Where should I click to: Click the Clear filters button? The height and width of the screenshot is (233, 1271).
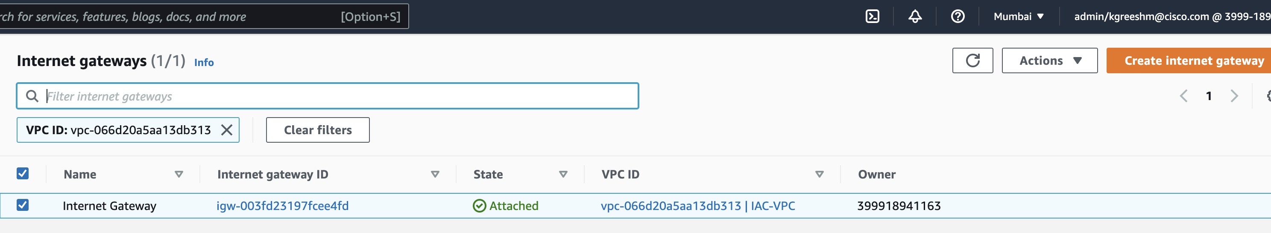[318, 130]
